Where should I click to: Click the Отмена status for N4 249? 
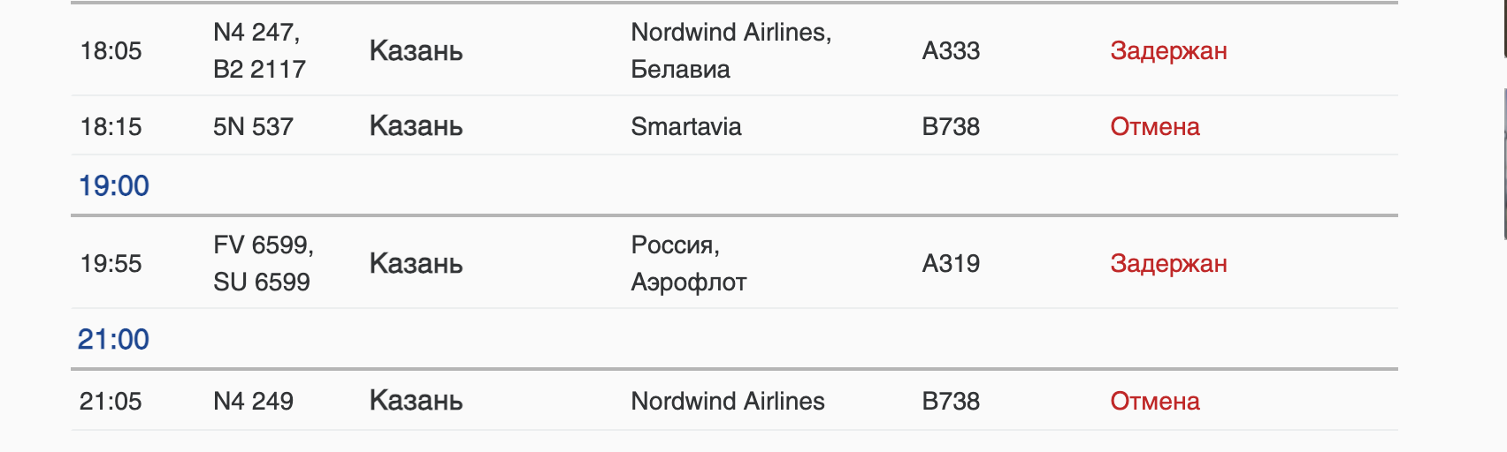pyautogui.click(x=1155, y=401)
